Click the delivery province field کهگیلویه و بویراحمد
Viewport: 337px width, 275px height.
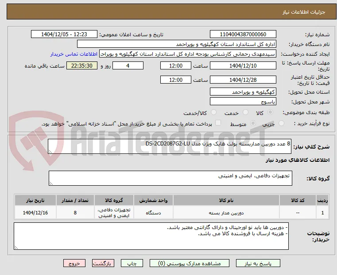pyautogui.click(x=243, y=92)
